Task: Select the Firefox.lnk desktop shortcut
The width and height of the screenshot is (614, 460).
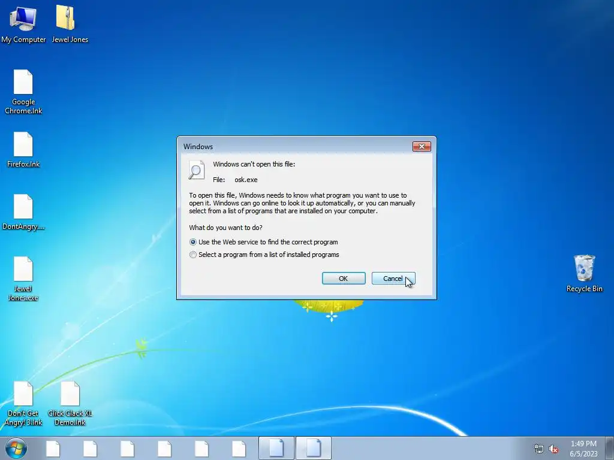Action: point(23,150)
